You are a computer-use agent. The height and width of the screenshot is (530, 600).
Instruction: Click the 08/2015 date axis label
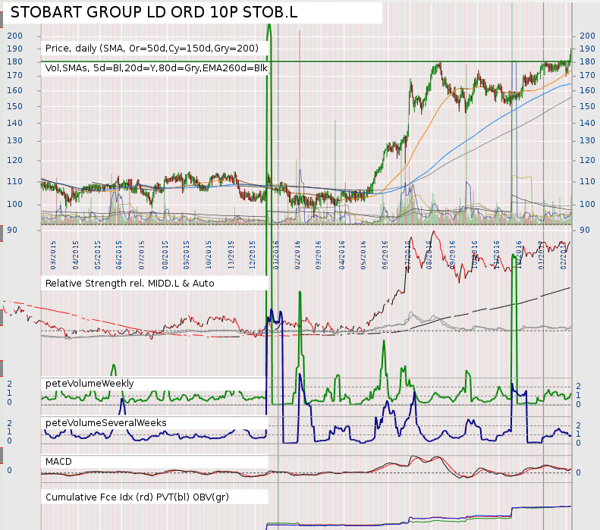(x=165, y=255)
